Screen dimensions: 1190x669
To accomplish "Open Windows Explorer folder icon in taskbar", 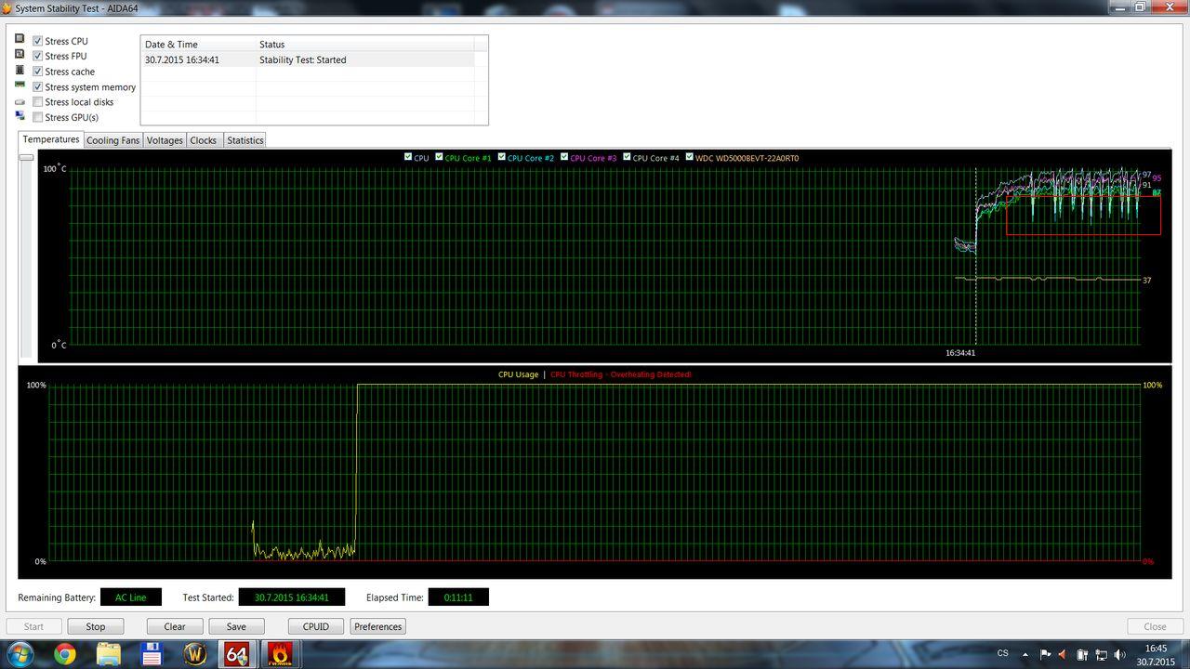I will click(109, 653).
